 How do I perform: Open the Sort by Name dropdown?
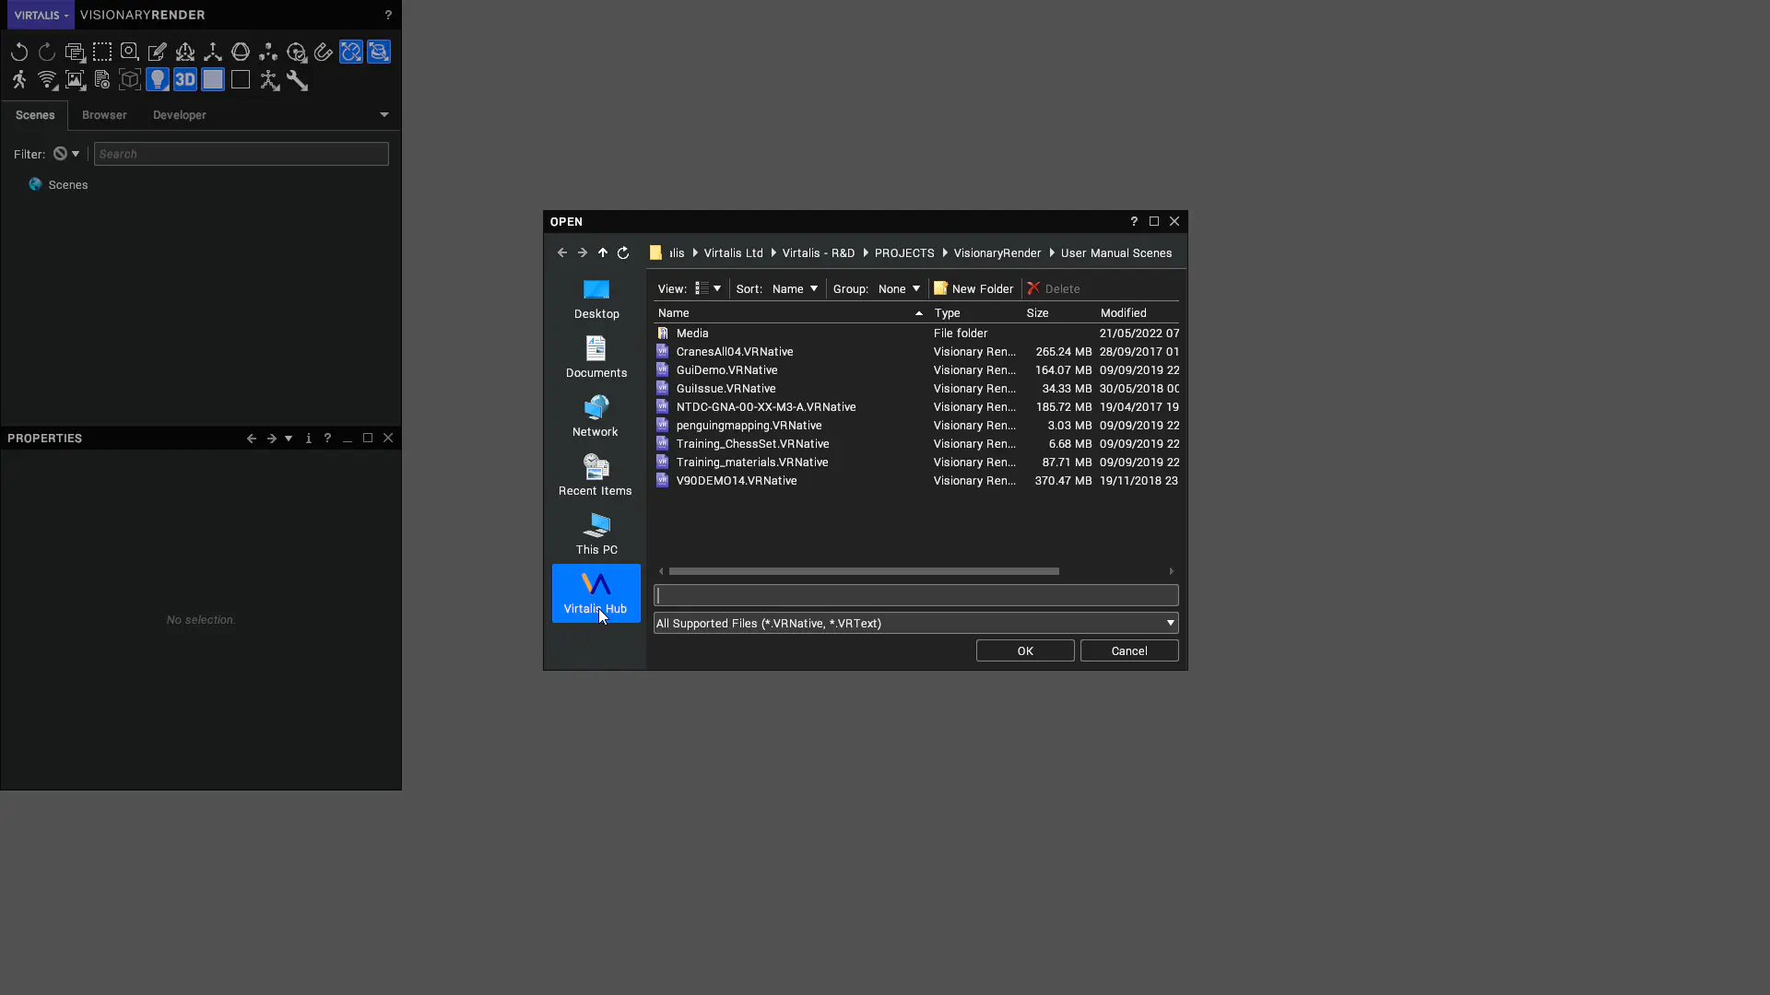pyautogui.click(x=795, y=289)
